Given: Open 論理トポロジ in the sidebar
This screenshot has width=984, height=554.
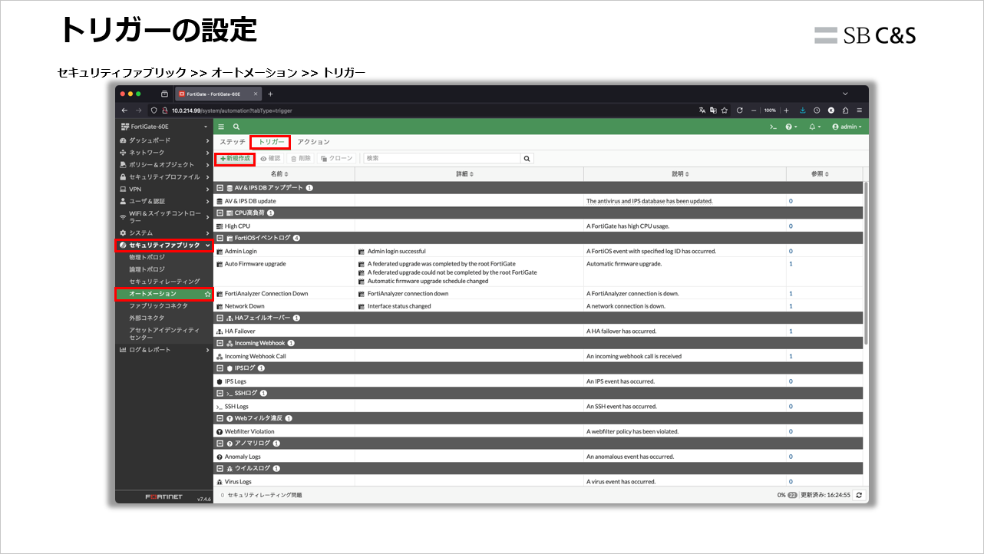Looking at the screenshot, I should coord(147,269).
